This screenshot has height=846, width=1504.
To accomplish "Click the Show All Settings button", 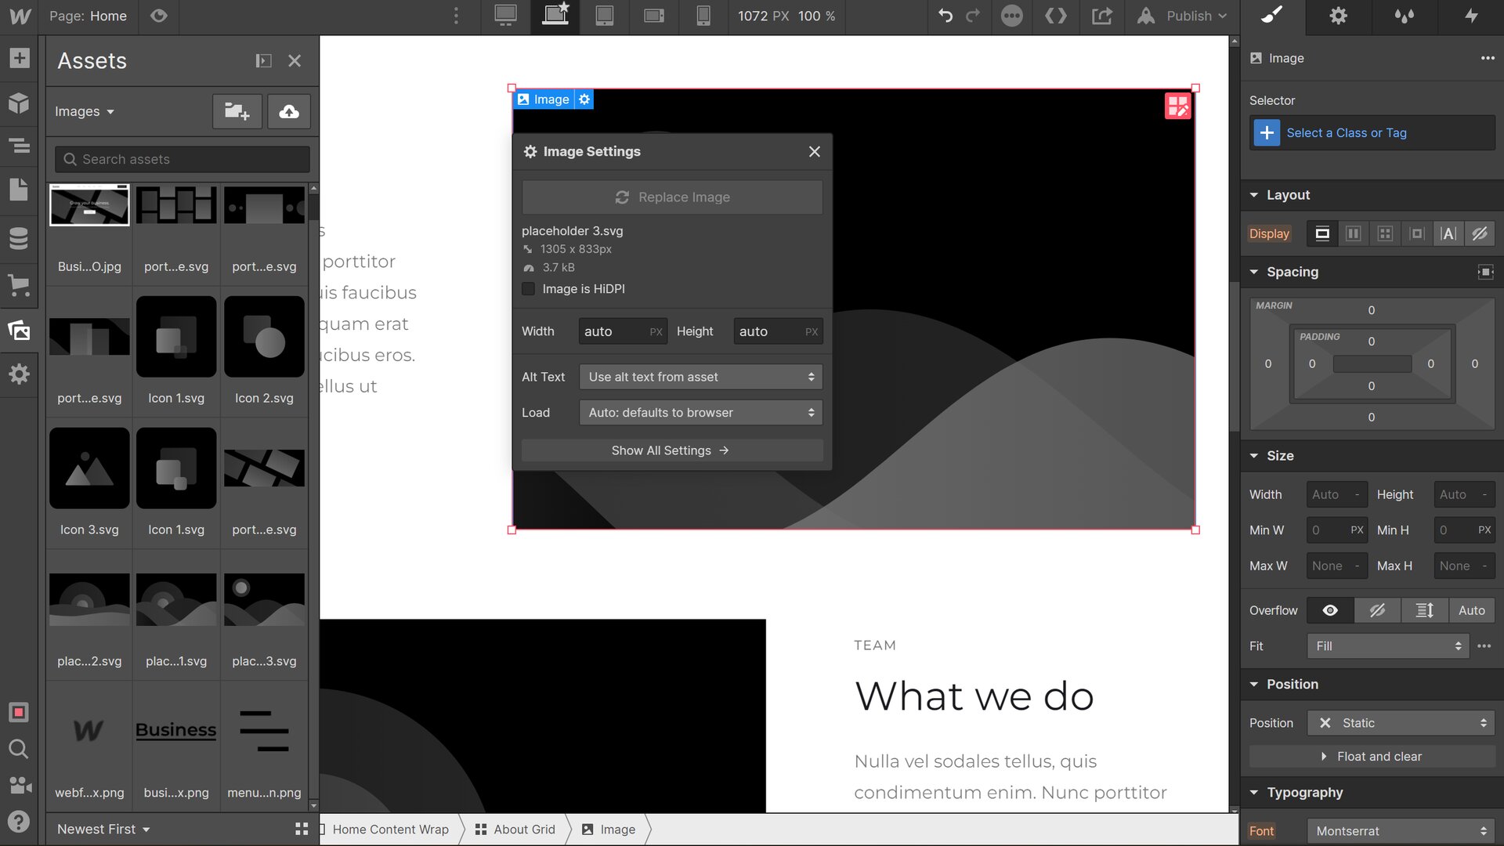I will (x=672, y=450).
